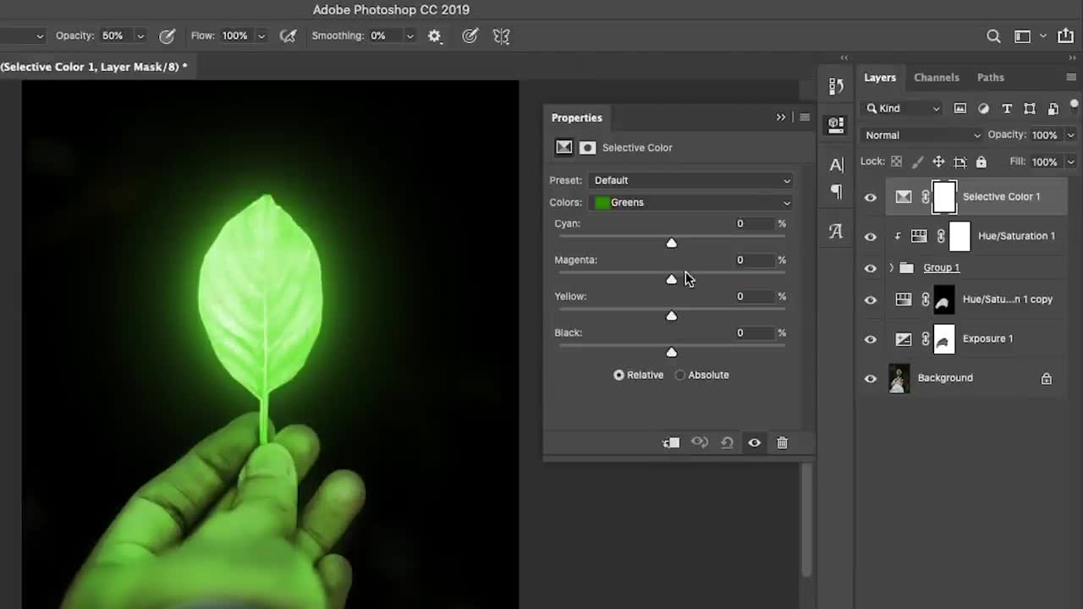Select the Exposure 1 layer mask thumbnail
1083x609 pixels.
point(943,339)
